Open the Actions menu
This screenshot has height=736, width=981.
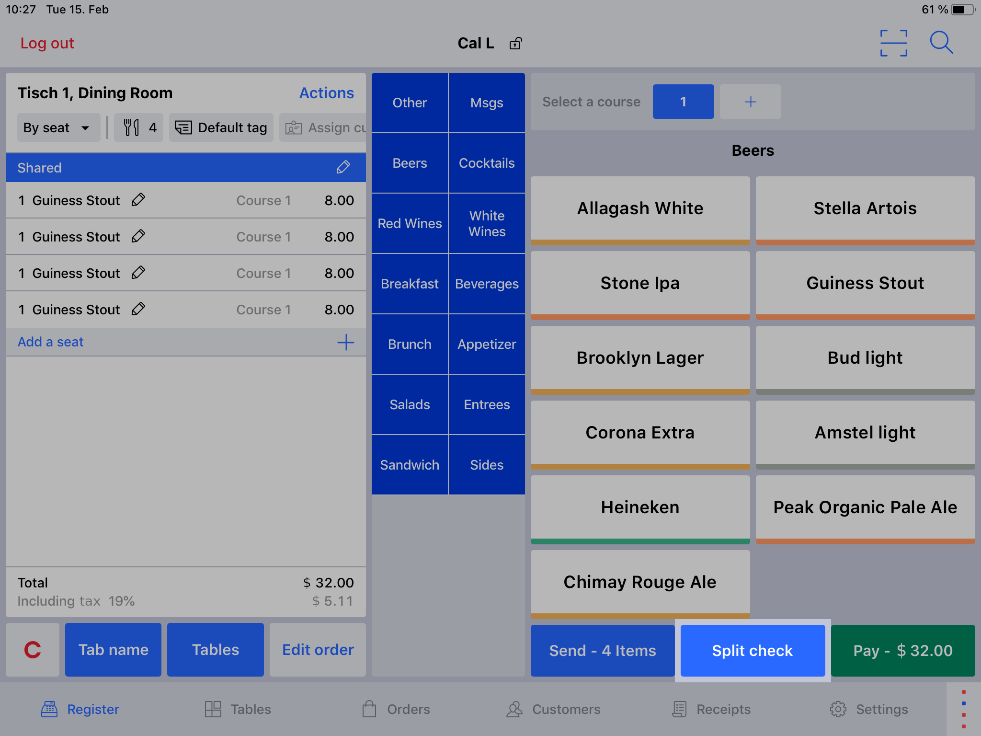pos(327,93)
